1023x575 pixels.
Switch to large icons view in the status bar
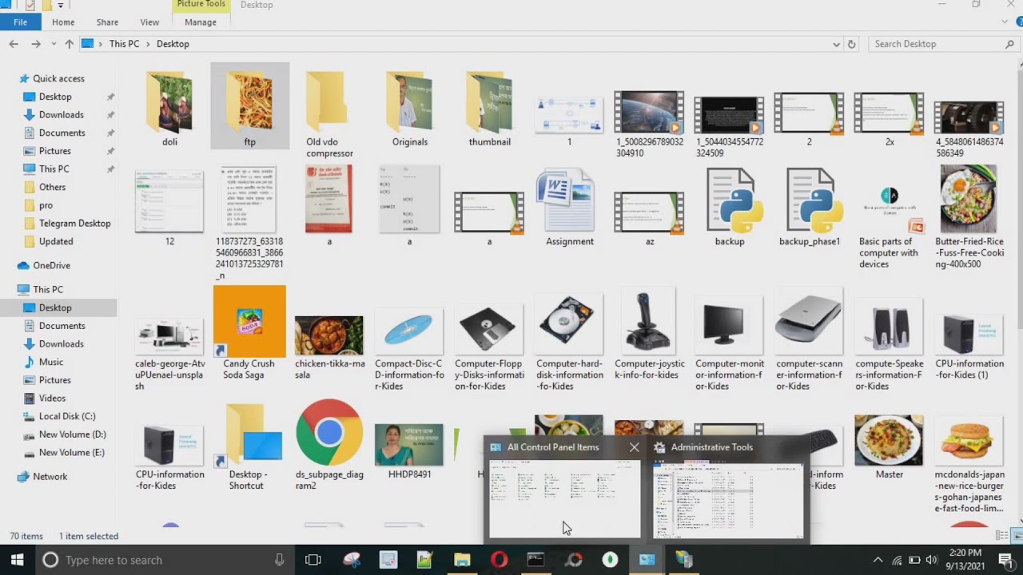(1017, 535)
